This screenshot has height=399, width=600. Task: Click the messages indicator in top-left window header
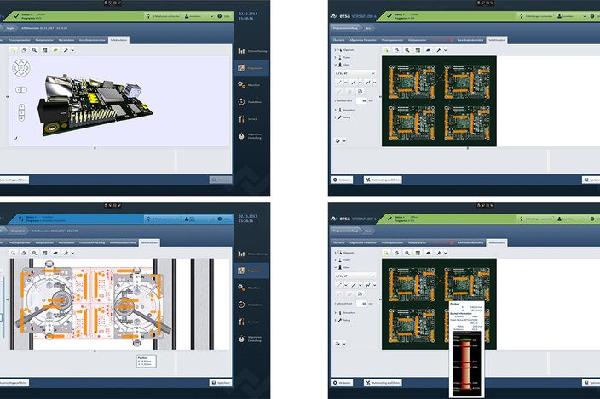tap(164, 16)
